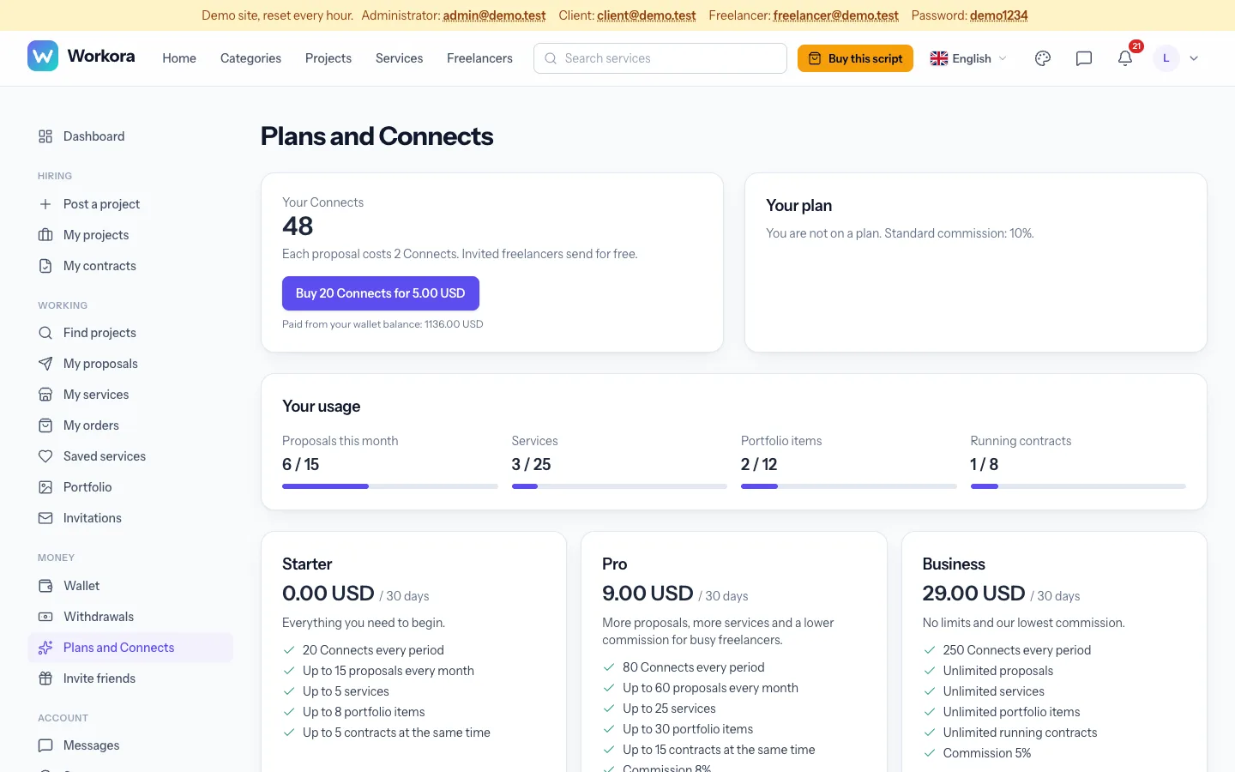Image resolution: width=1235 pixels, height=772 pixels.
Task: Click the Workora logo icon
Action: (43, 56)
